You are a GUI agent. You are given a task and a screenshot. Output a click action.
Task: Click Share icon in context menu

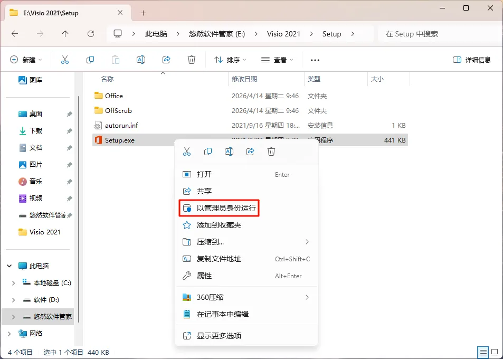pos(250,152)
